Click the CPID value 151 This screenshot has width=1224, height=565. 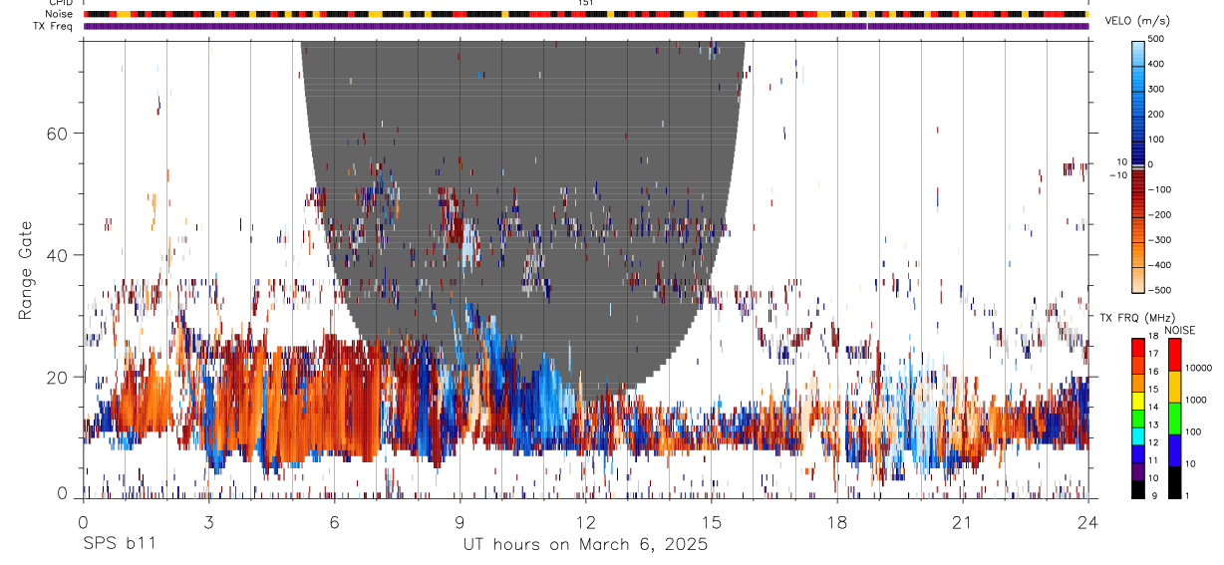tap(585, 3)
